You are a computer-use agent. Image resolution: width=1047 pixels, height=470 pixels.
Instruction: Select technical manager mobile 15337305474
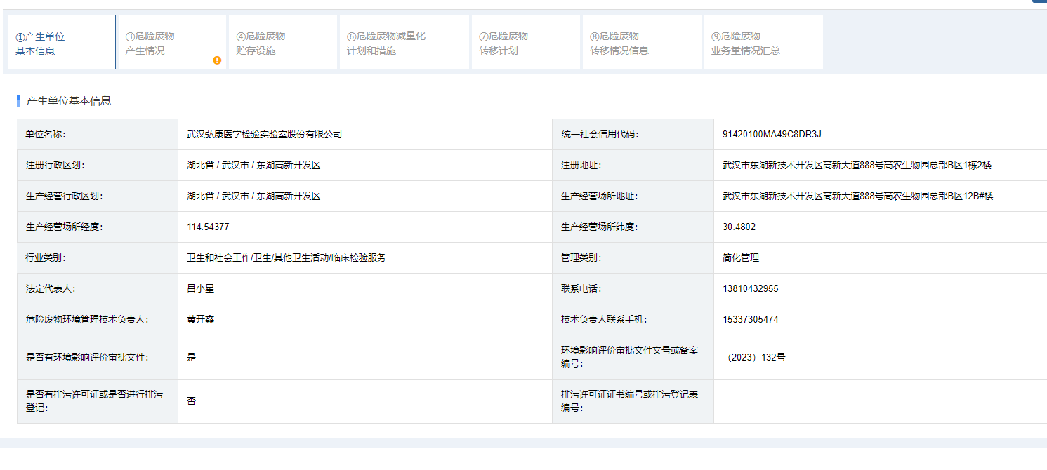coord(751,319)
